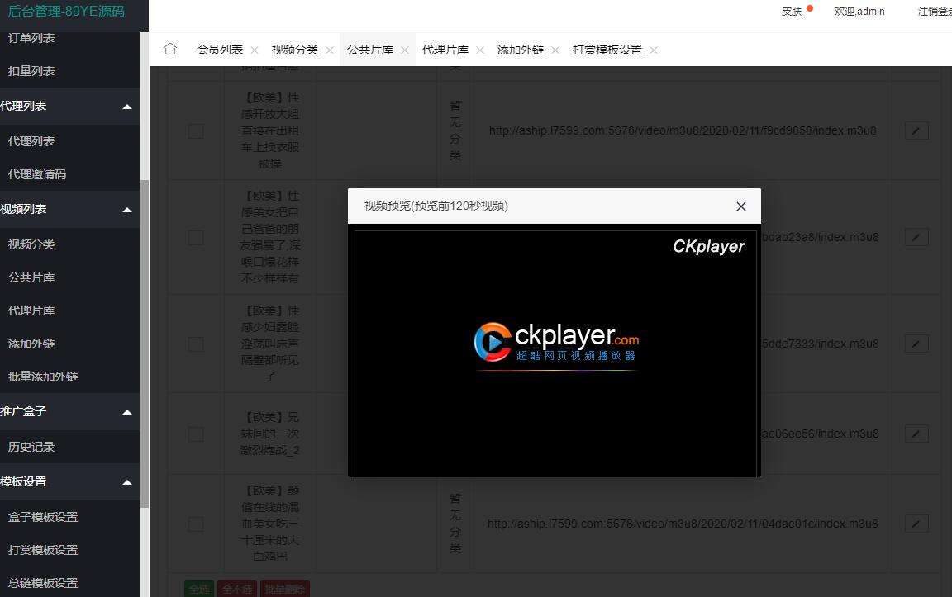
Task: Click the red 全不选 button
Action: pyautogui.click(x=237, y=589)
